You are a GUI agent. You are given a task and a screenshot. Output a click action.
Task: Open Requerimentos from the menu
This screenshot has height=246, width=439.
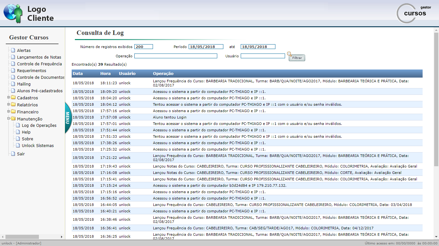[x=31, y=71]
